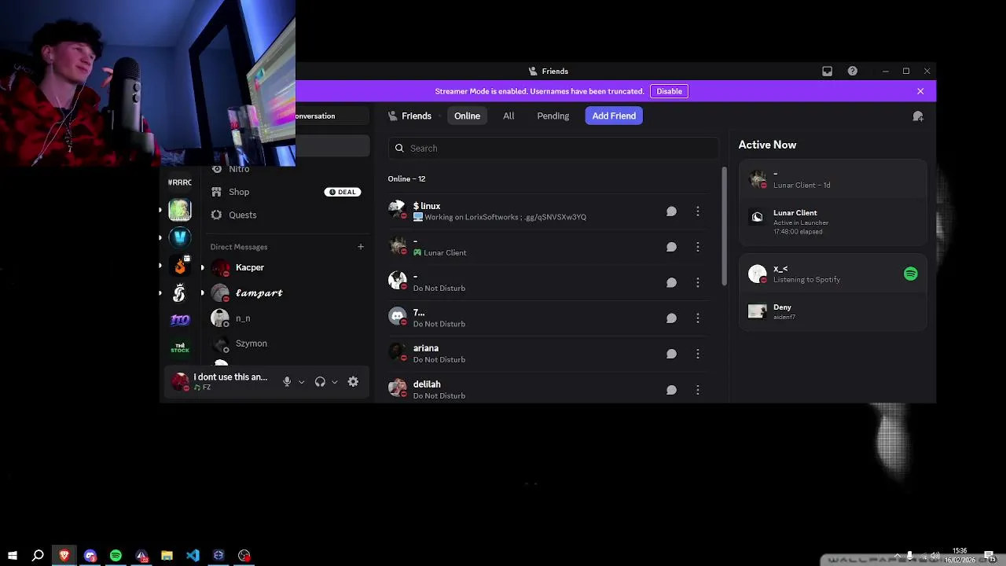1006x566 pixels.
Task: Open More options for 7...
Action: tap(697, 318)
